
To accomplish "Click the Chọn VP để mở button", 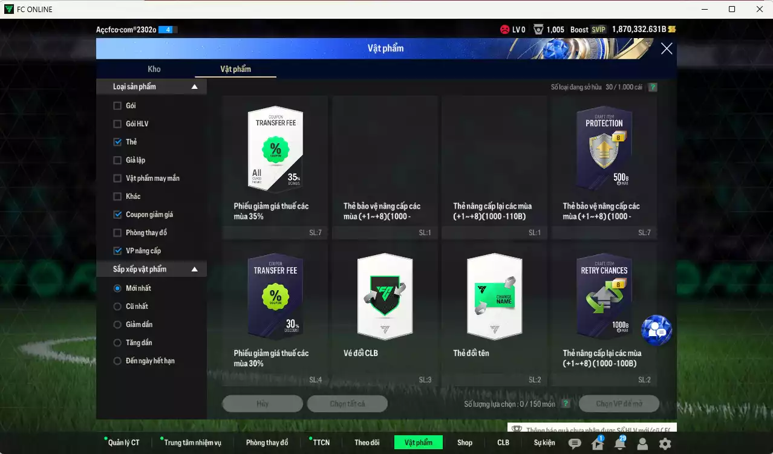I will click(619, 404).
